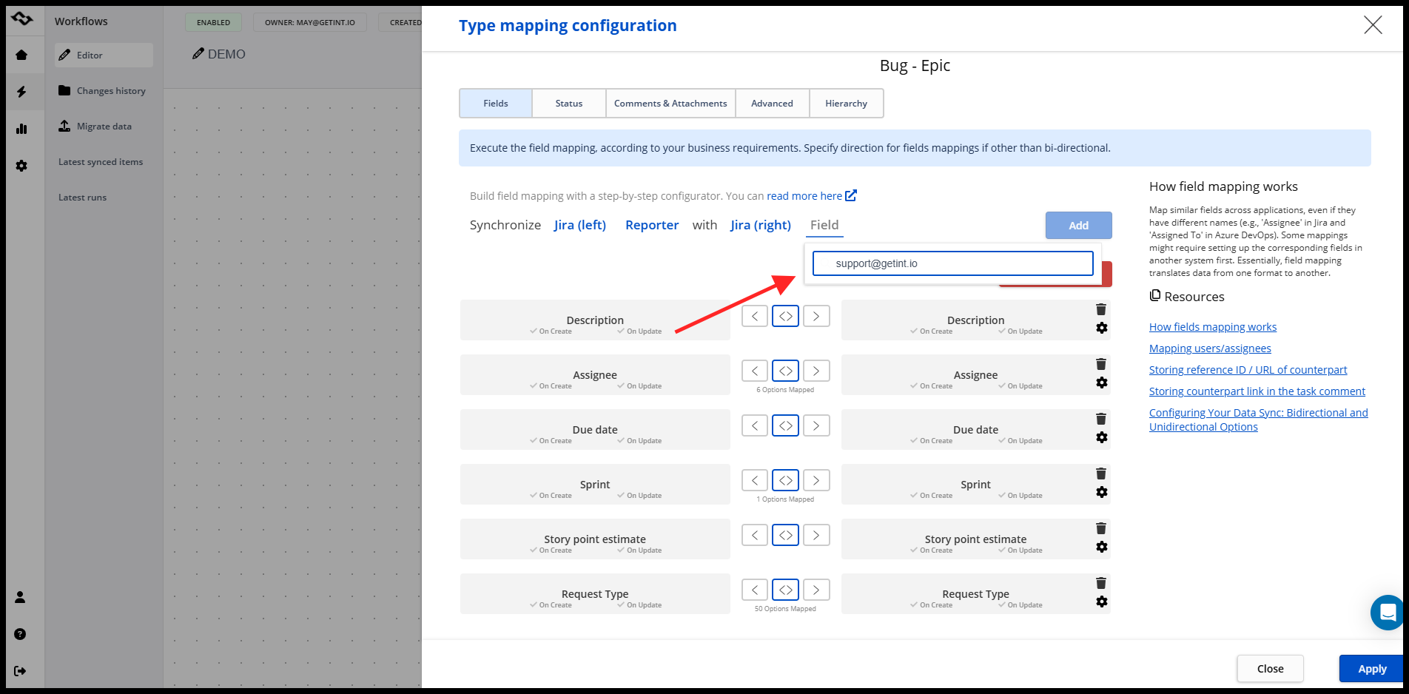Open the chat support bubble

(1387, 613)
